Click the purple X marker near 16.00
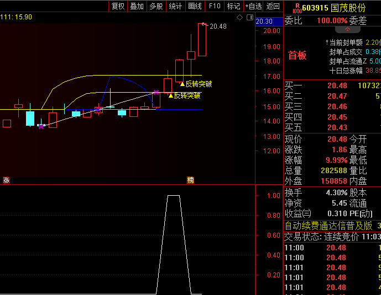Viewport: 381px width, 295px height. click(156, 92)
